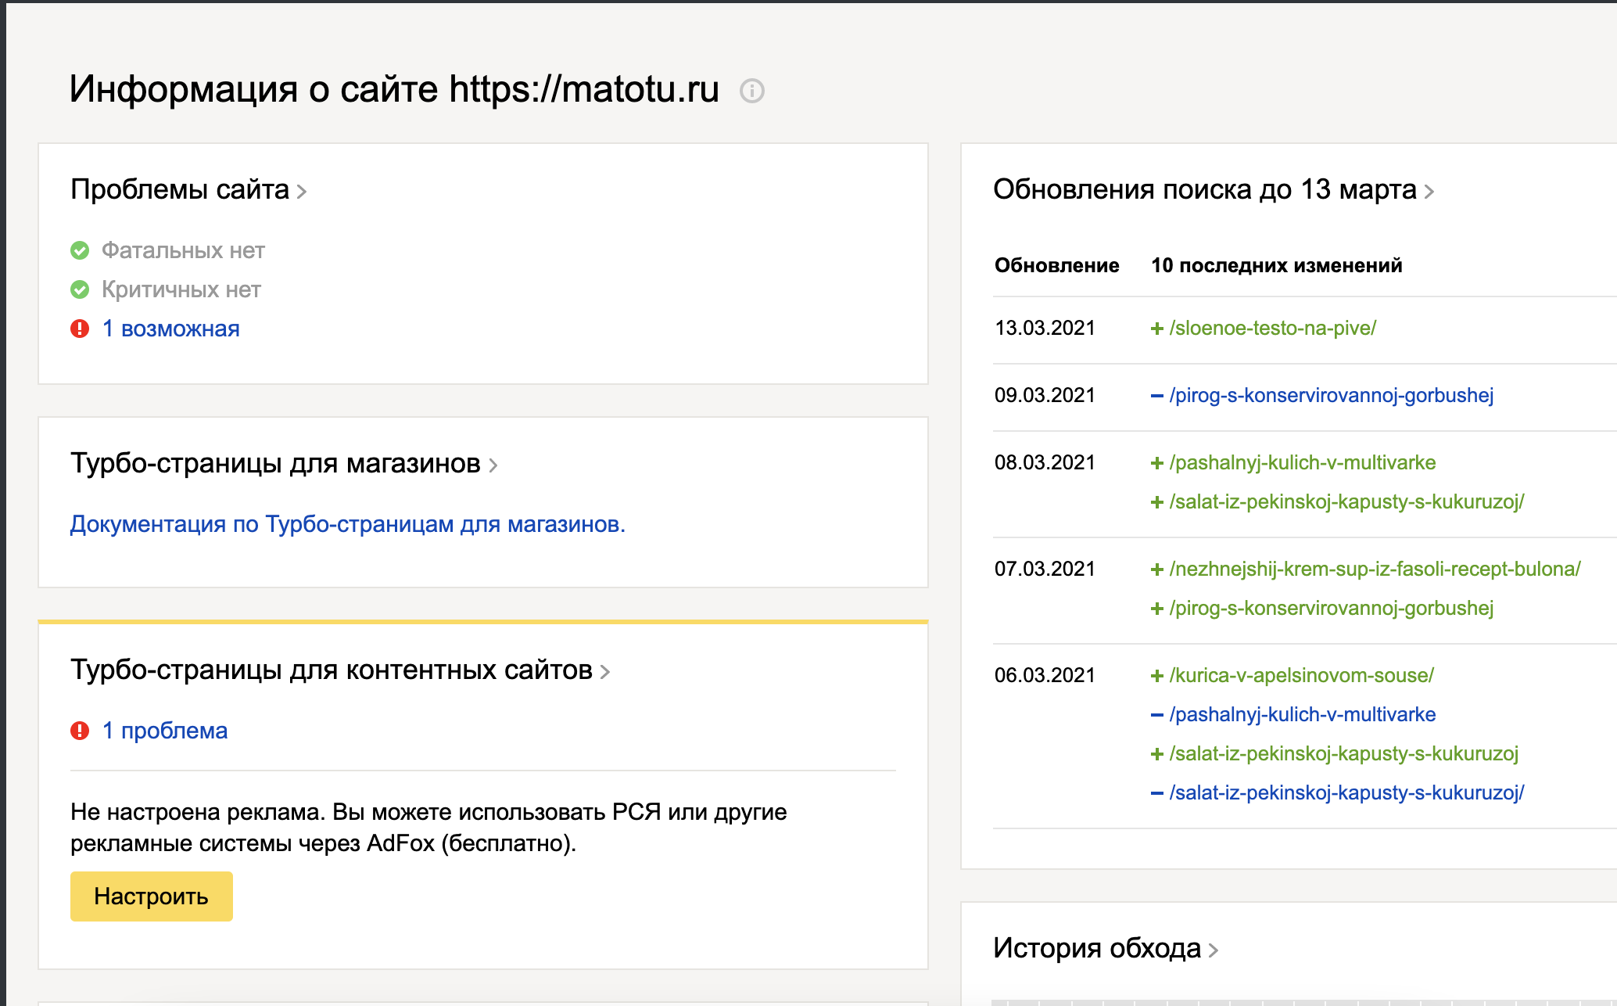Image resolution: width=1617 pixels, height=1006 pixels.
Task: Click green checkmark next to Фатальных нет
Action: tap(80, 250)
